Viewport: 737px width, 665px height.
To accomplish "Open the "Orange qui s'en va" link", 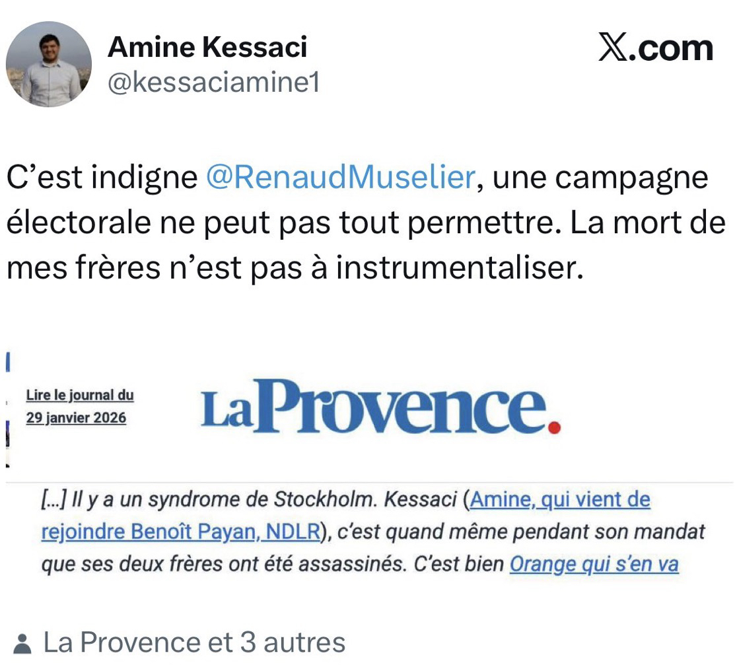I will coord(594,565).
